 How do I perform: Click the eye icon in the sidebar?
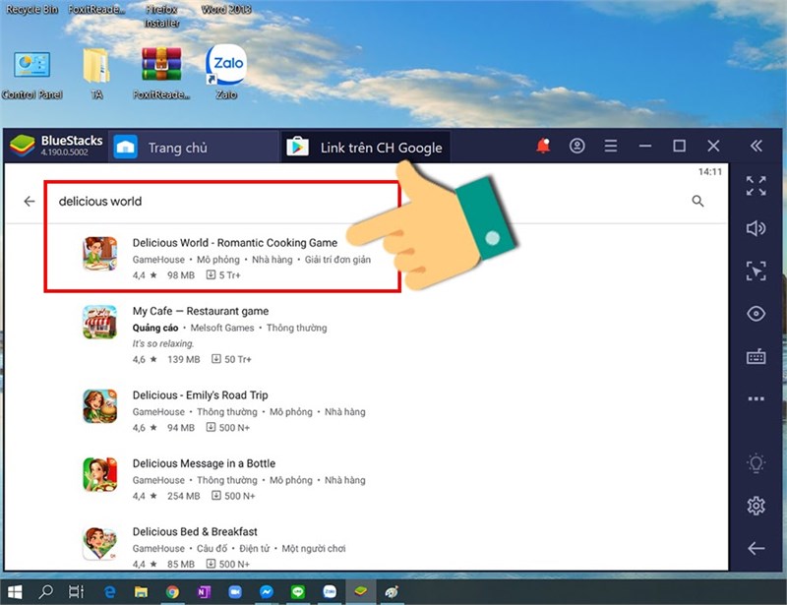click(x=756, y=314)
